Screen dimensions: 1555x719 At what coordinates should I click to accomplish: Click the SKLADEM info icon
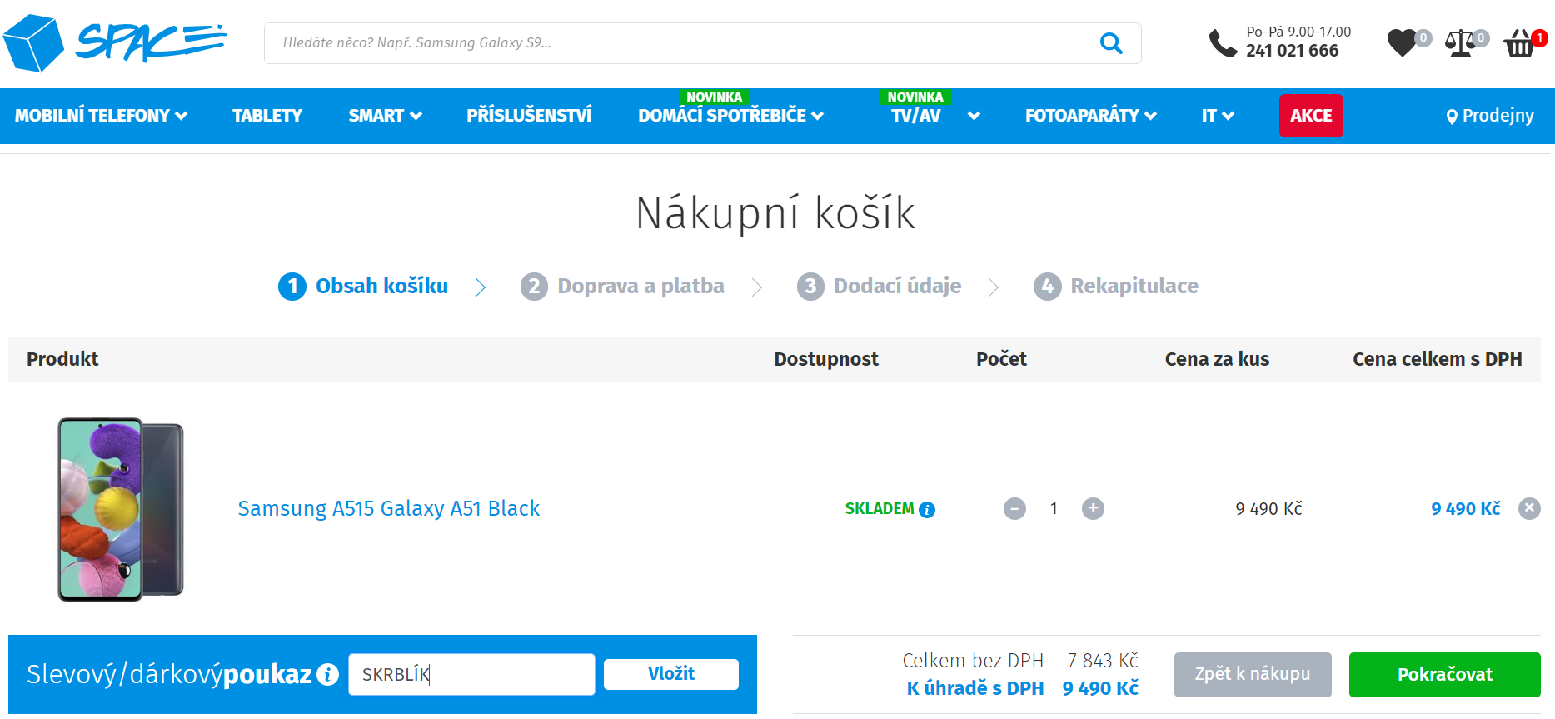pyautogui.click(x=927, y=509)
